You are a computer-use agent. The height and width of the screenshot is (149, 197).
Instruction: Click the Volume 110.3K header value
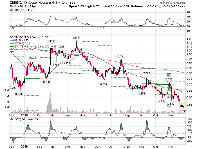142,6
